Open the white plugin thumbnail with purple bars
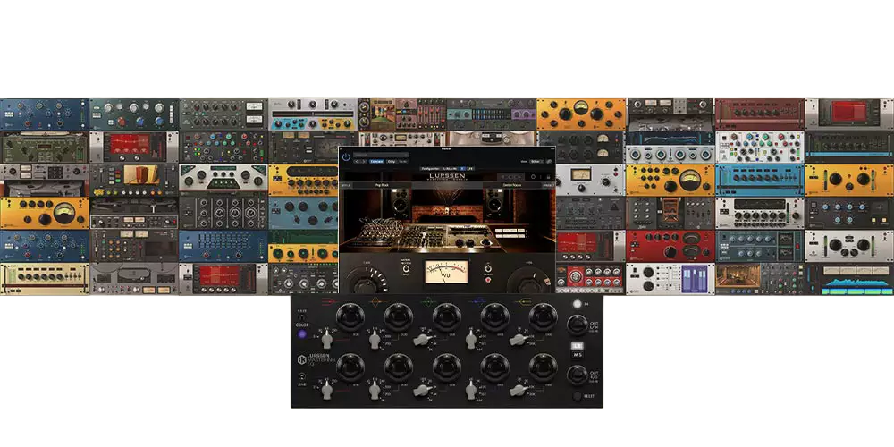The width and height of the screenshot is (894, 447). tap(670, 279)
